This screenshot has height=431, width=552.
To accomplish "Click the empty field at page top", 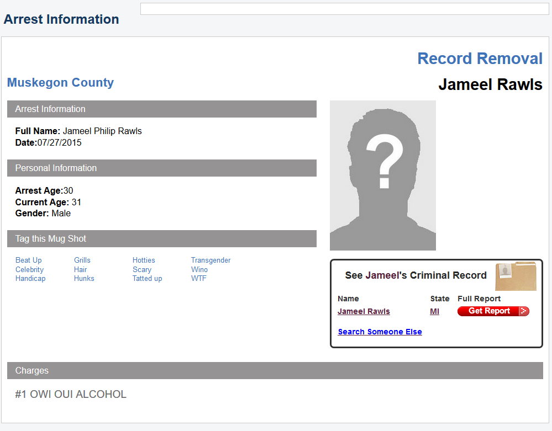I will click(x=344, y=9).
